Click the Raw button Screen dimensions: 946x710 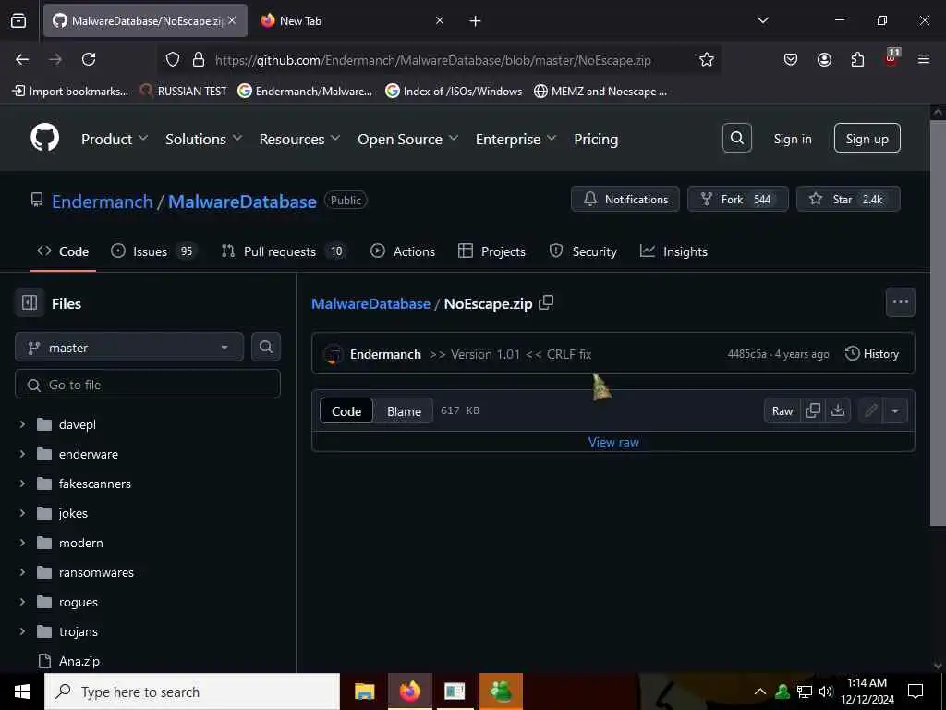[782, 411]
